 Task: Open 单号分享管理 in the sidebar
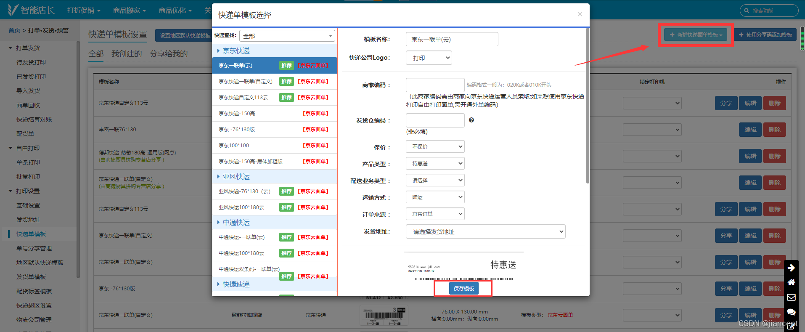34,248
